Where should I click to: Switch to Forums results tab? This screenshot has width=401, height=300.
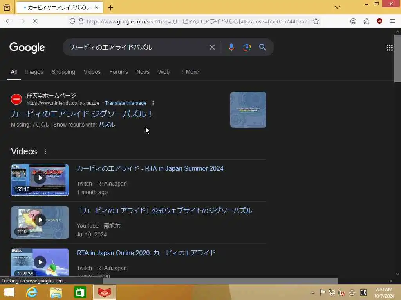coord(118,72)
